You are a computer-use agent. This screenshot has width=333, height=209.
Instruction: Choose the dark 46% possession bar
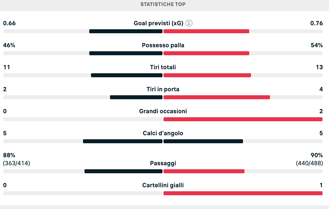pos(126,53)
